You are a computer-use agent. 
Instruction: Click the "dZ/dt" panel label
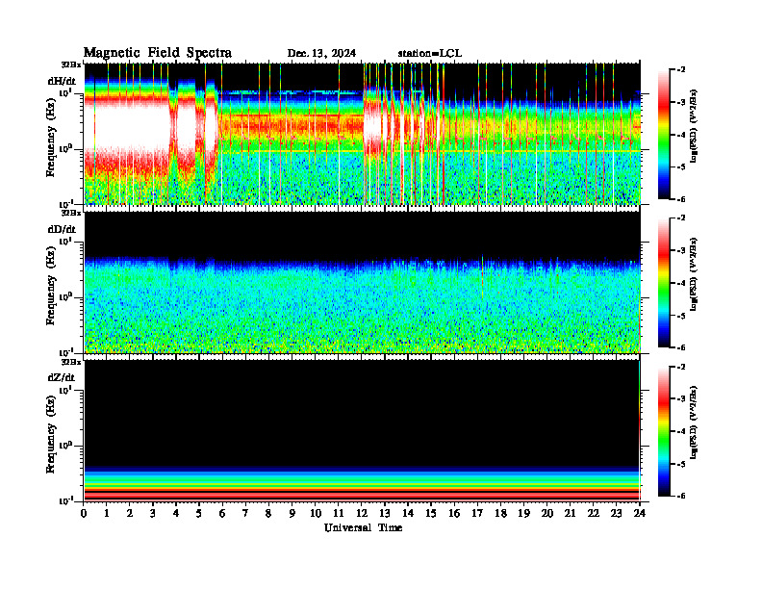(62, 377)
